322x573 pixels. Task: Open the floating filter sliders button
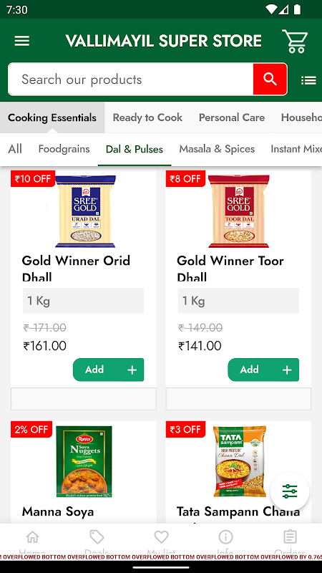tap(290, 491)
